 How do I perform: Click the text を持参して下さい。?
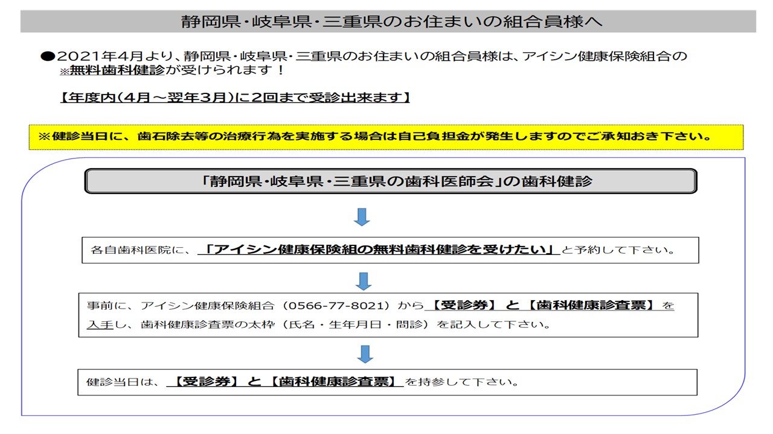[462, 382]
